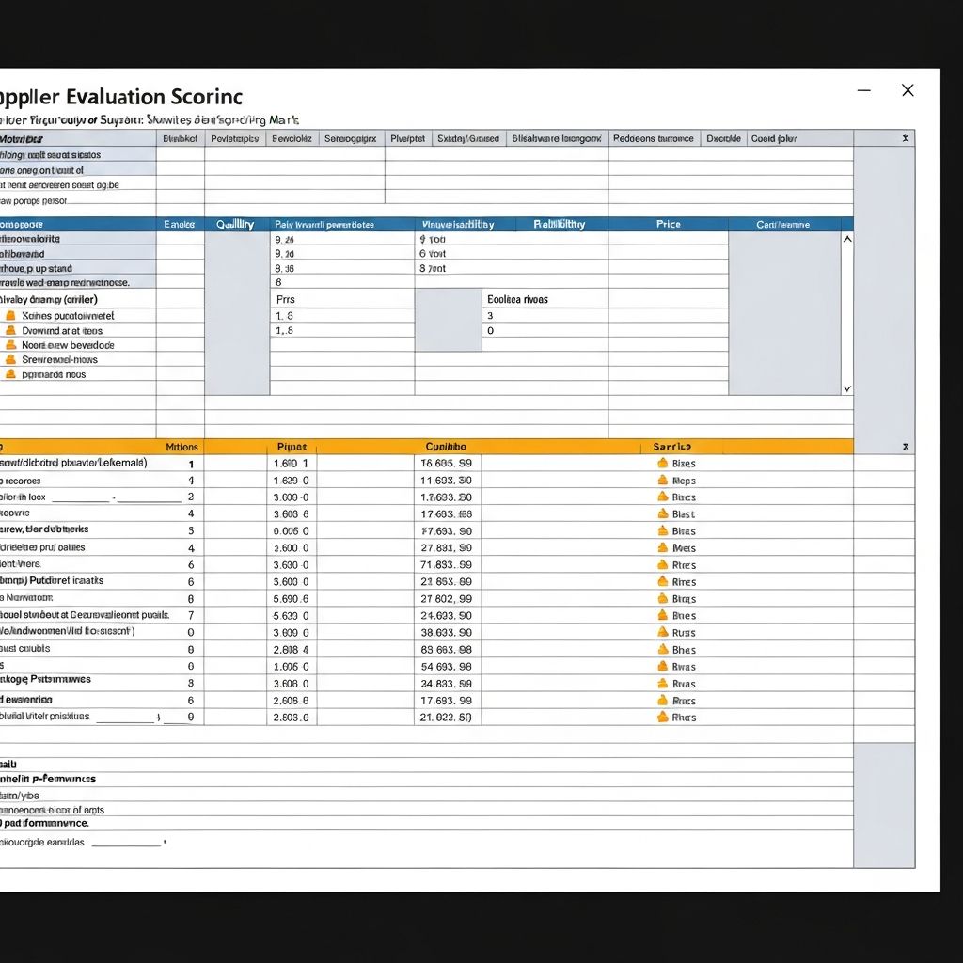Select the icon next to ppmarads nous

(x=10, y=374)
